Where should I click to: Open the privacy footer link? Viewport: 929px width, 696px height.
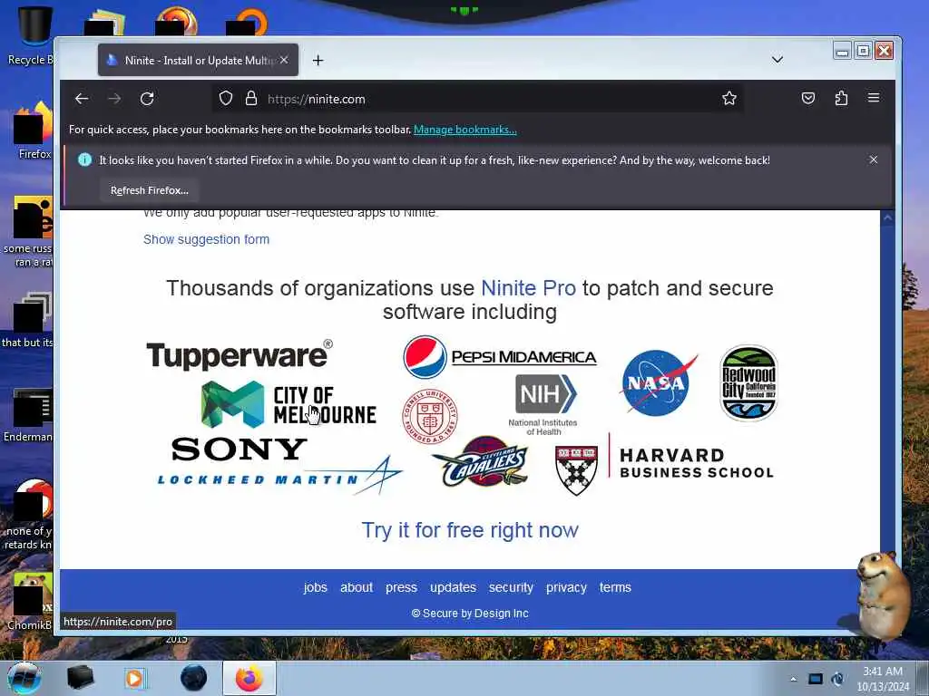pyautogui.click(x=566, y=587)
